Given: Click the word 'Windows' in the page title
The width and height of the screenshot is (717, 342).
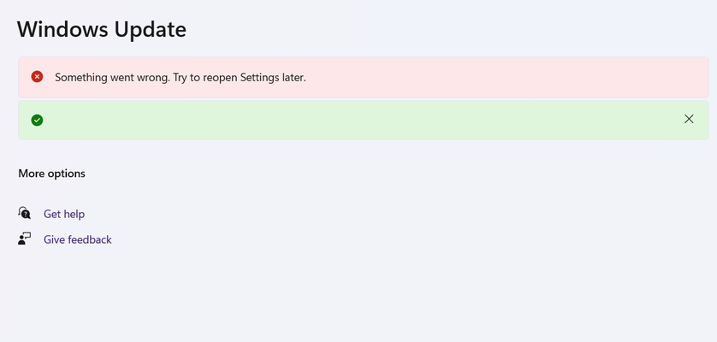Looking at the screenshot, I should 62,29.
